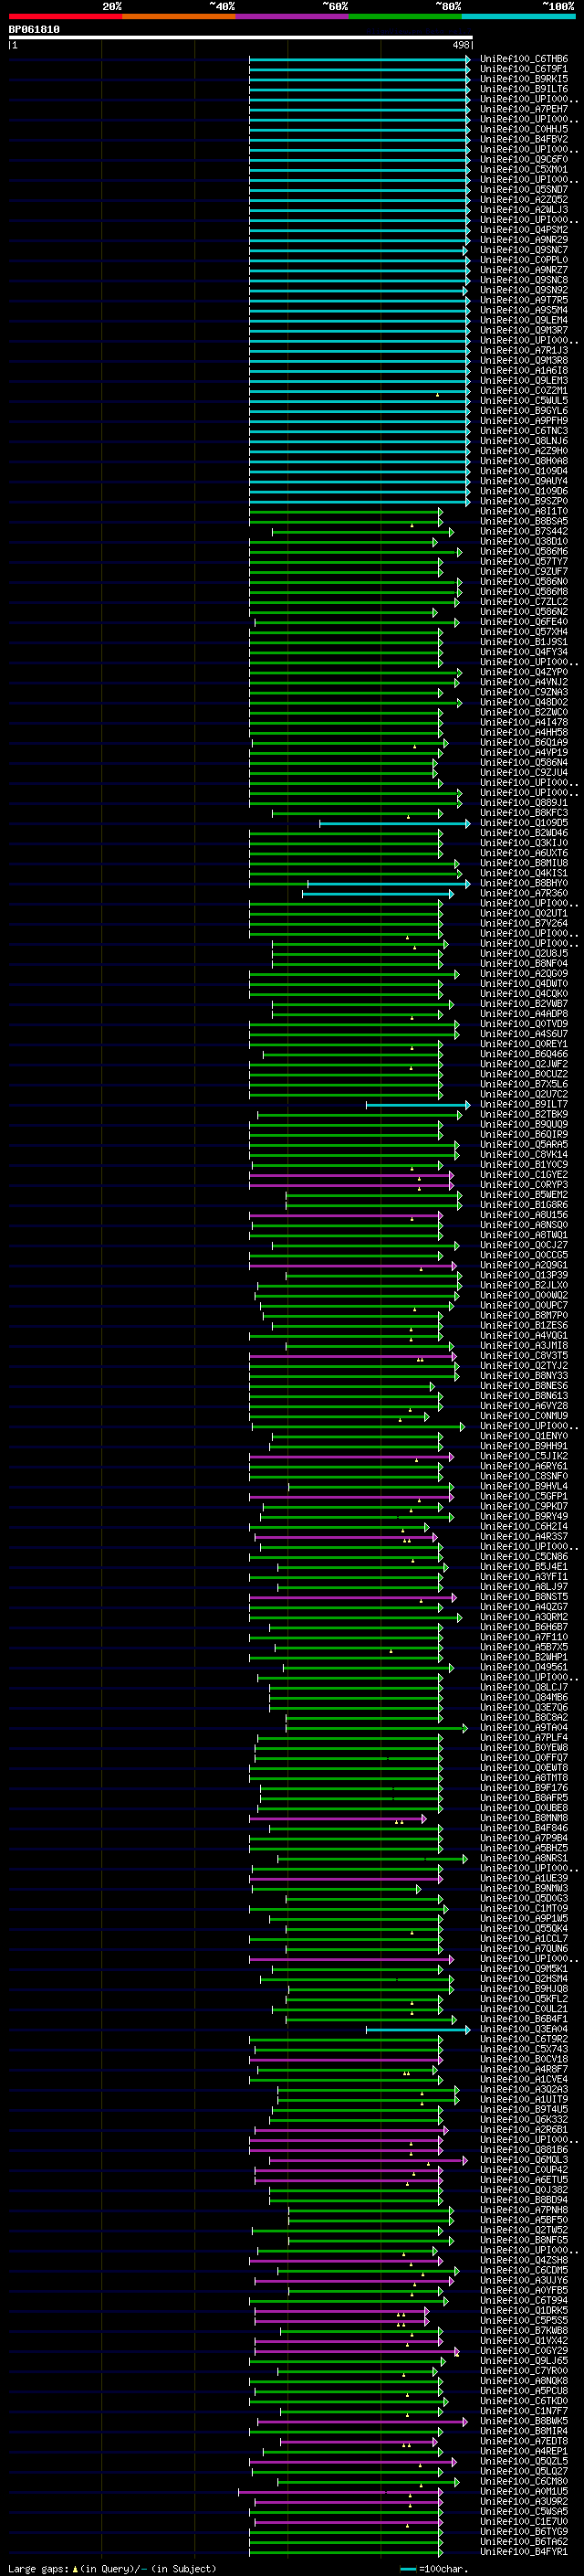584x2576 pixels.
Task: Open hit UniRef100_Q9SN92
Action: point(524,290)
